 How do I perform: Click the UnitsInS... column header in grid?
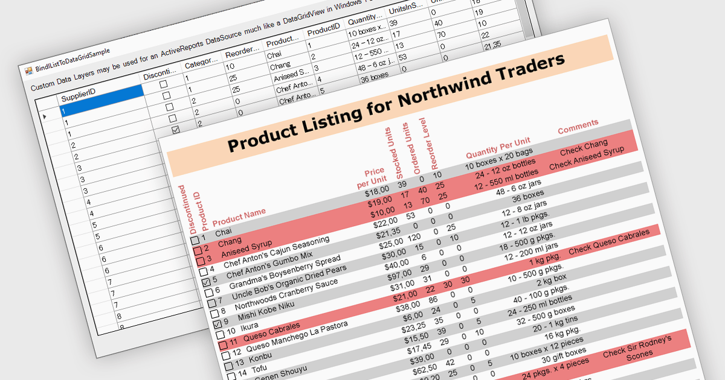click(407, 8)
